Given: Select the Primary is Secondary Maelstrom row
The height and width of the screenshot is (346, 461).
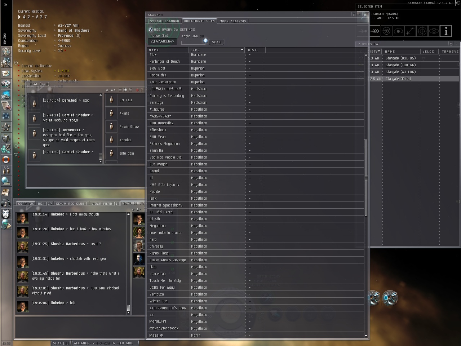Looking at the screenshot, I should point(256,96).
